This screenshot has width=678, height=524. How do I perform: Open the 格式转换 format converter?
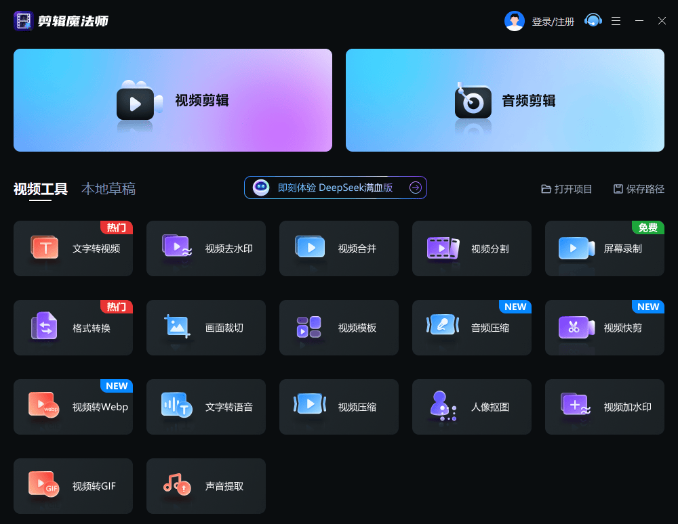point(73,328)
